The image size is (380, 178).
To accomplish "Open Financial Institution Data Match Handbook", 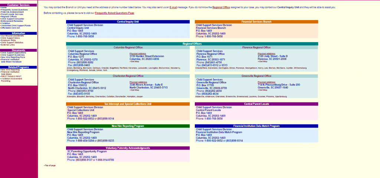I will pyautogui.click(x=12, y=61).
